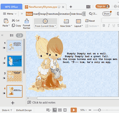This screenshot has width=119, height=113.
Task: Expand From Current Slide dropdown arrow
Action: click(55, 26)
